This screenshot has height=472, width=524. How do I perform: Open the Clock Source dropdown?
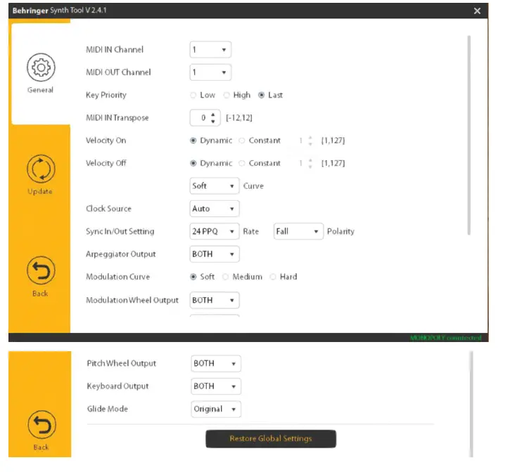tap(215, 209)
